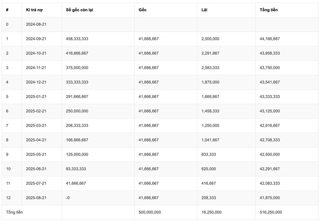Click the 'Số gốc còn lại' column header

80,10
